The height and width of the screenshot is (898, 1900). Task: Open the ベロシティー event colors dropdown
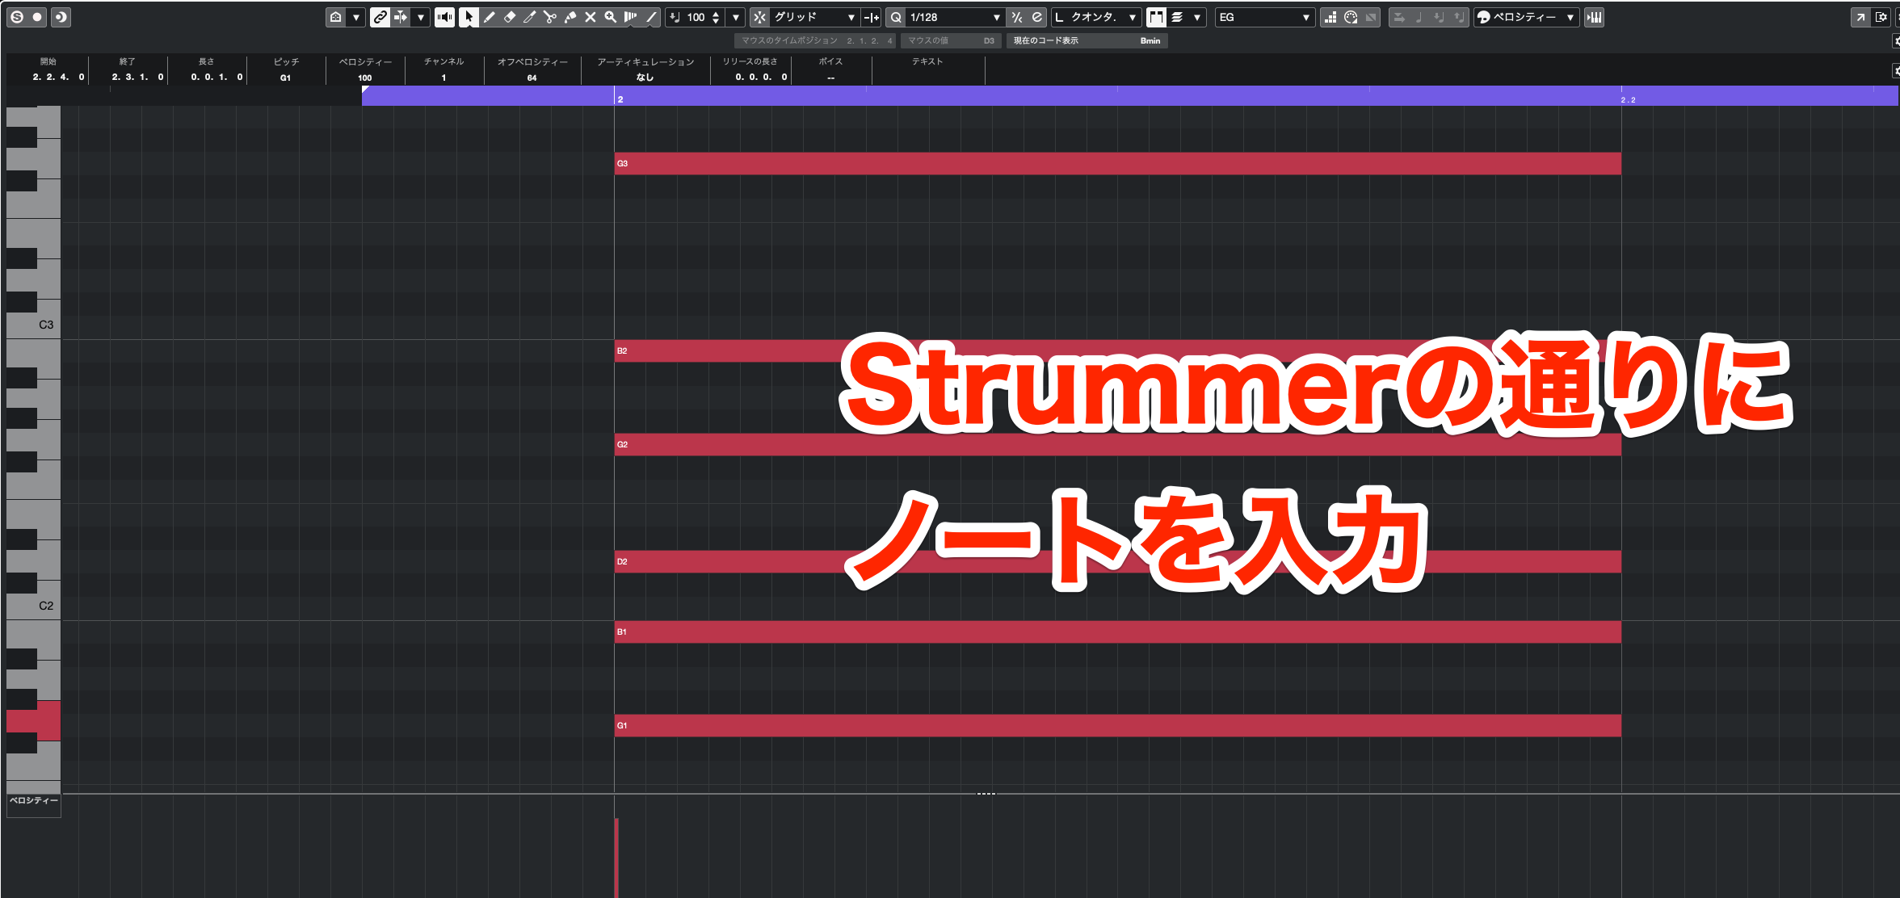pyautogui.click(x=1525, y=17)
